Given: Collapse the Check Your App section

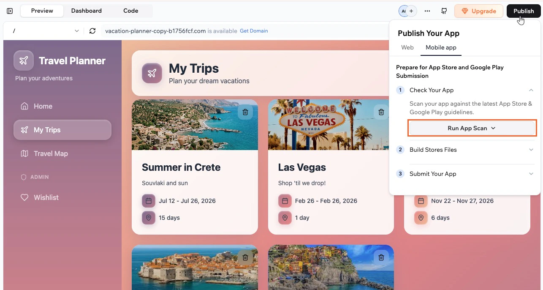Looking at the screenshot, I should tap(531, 90).
